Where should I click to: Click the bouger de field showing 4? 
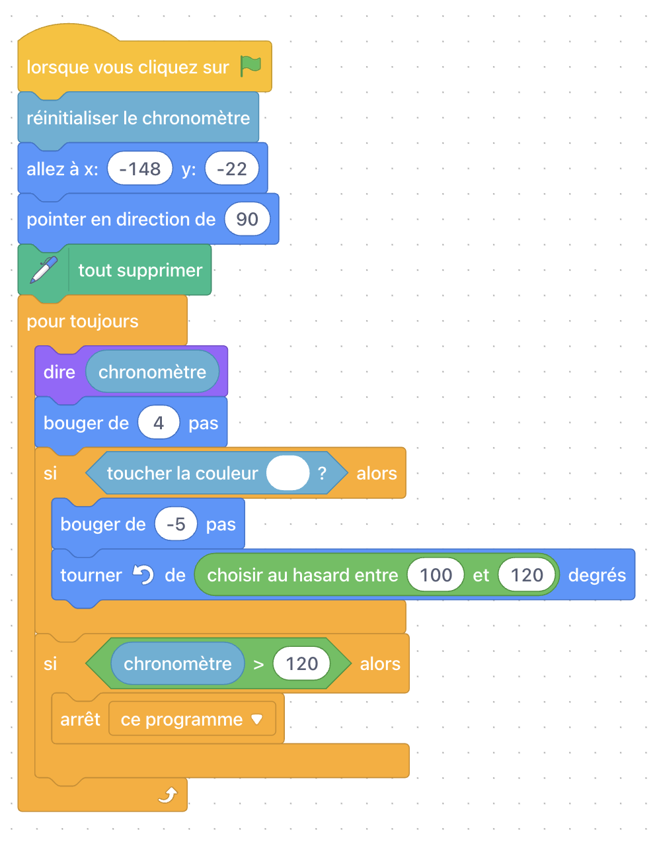pyautogui.click(x=159, y=423)
